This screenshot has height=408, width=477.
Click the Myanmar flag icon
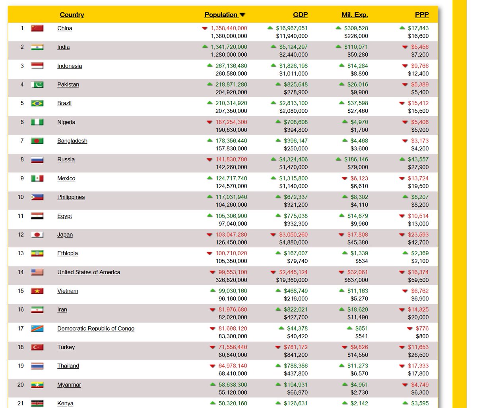click(37, 385)
